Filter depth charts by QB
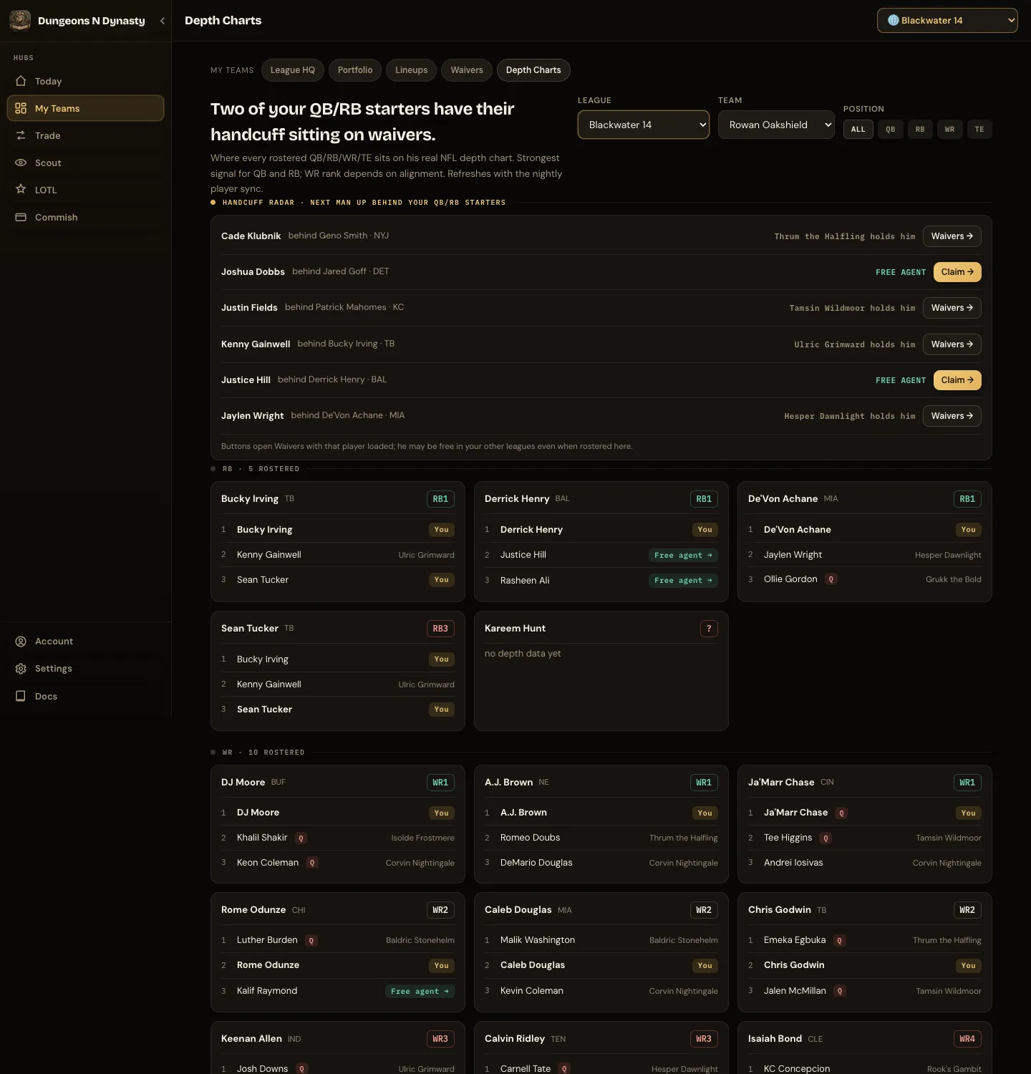The image size is (1031, 1074). [891, 130]
